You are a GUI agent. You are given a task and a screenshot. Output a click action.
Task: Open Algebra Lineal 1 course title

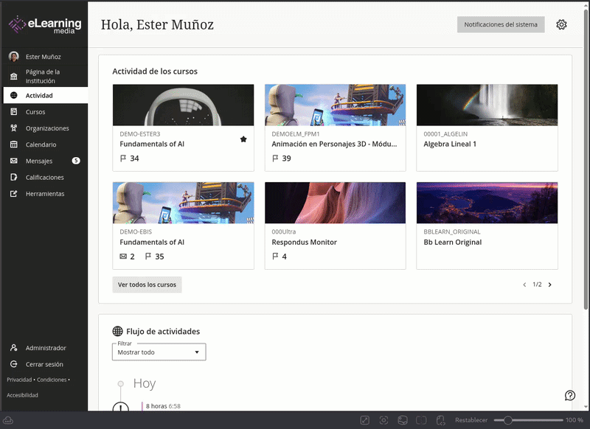(450, 144)
